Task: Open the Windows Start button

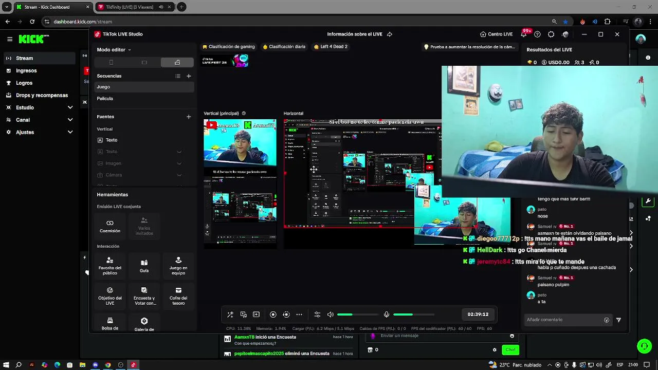Action: [x=6, y=365]
